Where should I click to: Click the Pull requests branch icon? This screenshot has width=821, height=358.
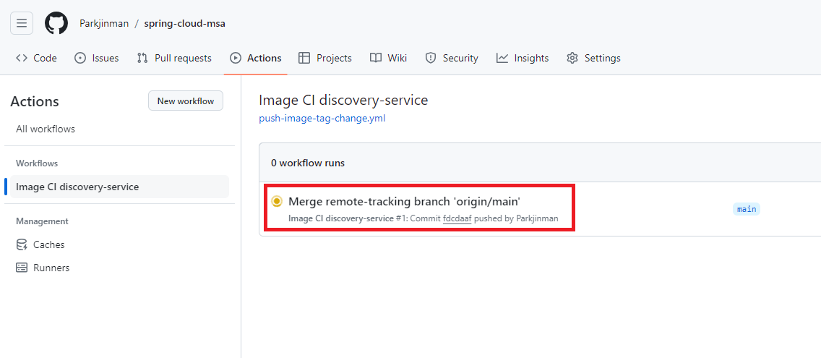tap(142, 58)
